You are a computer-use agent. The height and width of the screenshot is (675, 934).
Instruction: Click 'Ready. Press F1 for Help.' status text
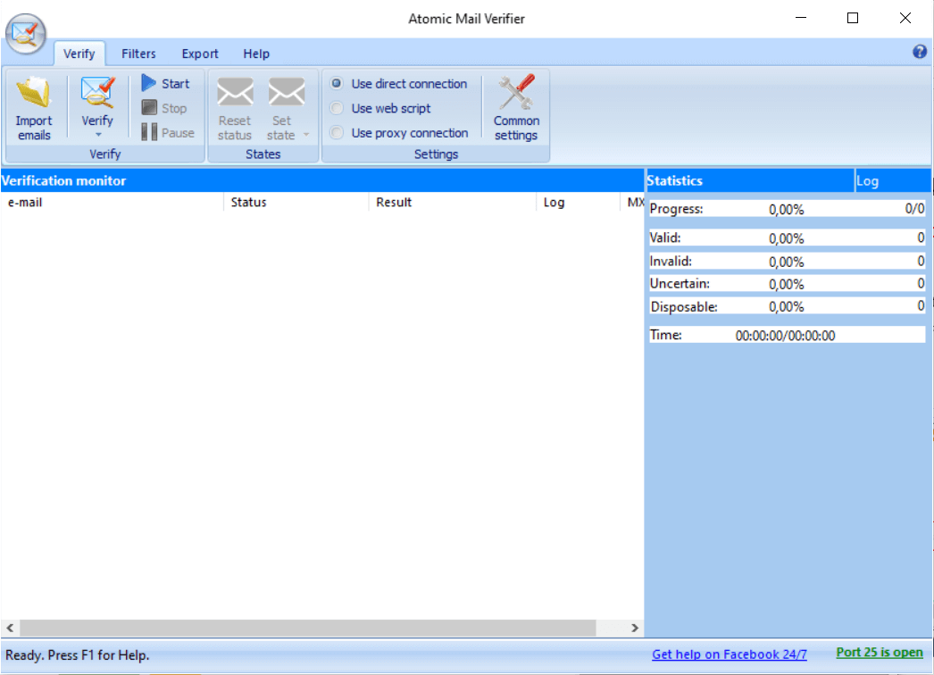point(78,654)
